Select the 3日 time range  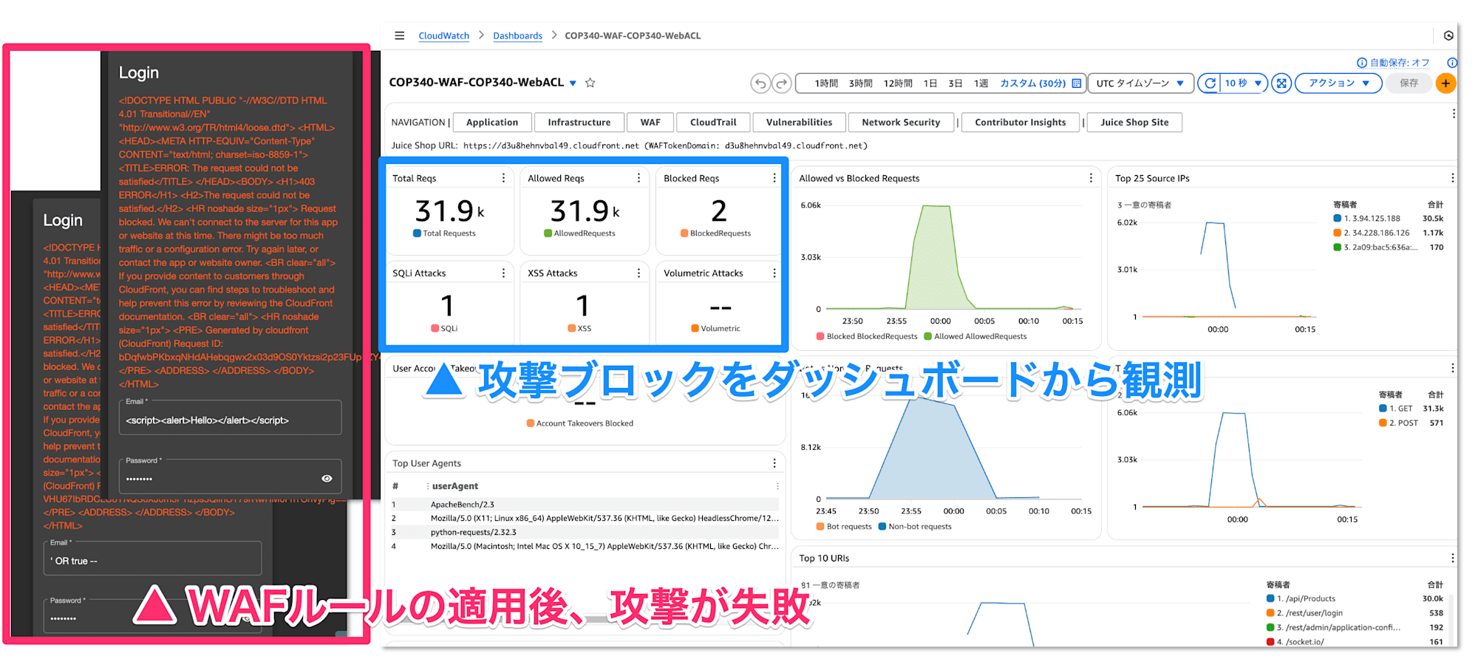(x=955, y=83)
